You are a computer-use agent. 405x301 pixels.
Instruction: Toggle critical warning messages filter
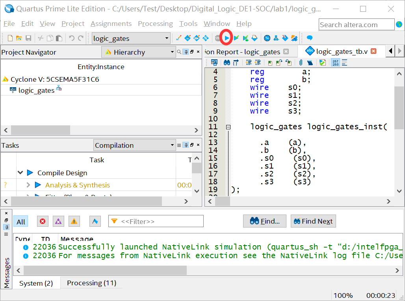(x=58, y=221)
